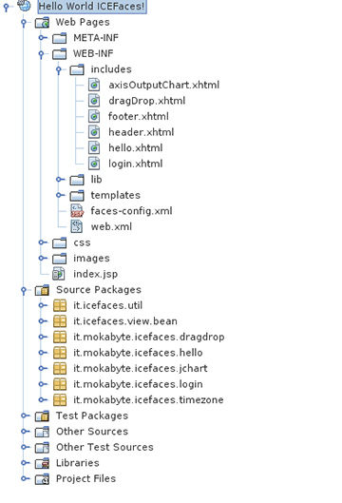This screenshot has height=503, width=342.
Task: Expand the it.mokabyte.icefaces.timezone package
Action: point(43,399)
